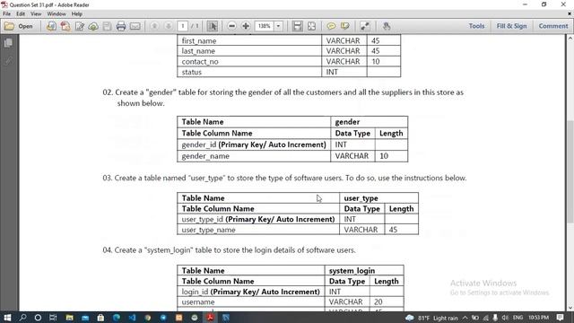Zoom in with plus icon
This screenshot has height=323, width=574.
(x=246, y=26)
